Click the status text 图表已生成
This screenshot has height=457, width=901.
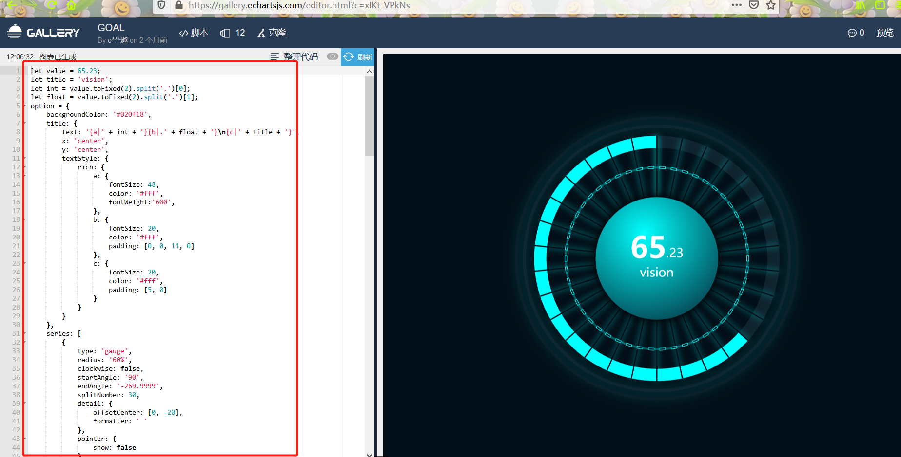58,57
